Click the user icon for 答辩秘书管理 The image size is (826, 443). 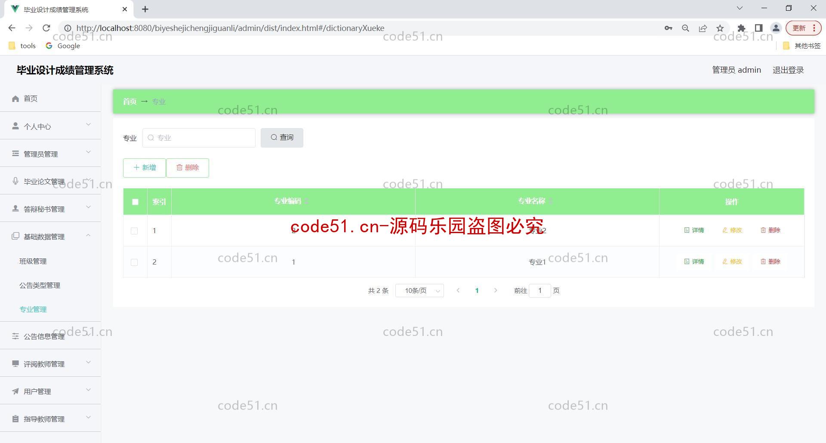(15, 209)
